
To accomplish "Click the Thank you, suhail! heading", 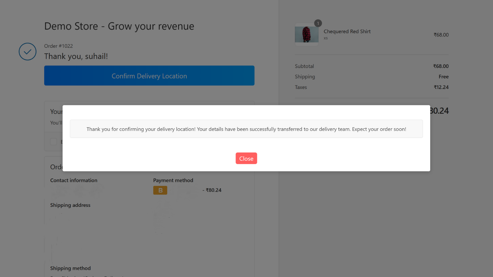I will point(76,56).
